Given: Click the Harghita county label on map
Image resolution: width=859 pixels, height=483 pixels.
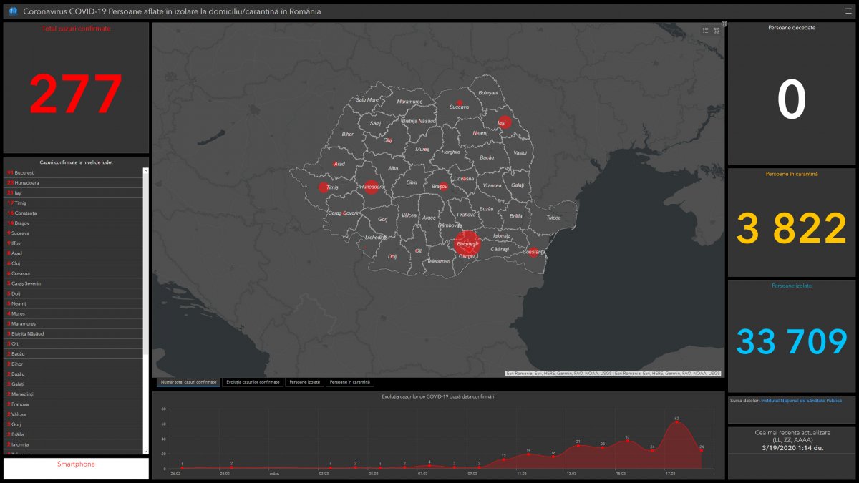Looking at the screenshot, I should pyautogui.click(x=451, y=152).
